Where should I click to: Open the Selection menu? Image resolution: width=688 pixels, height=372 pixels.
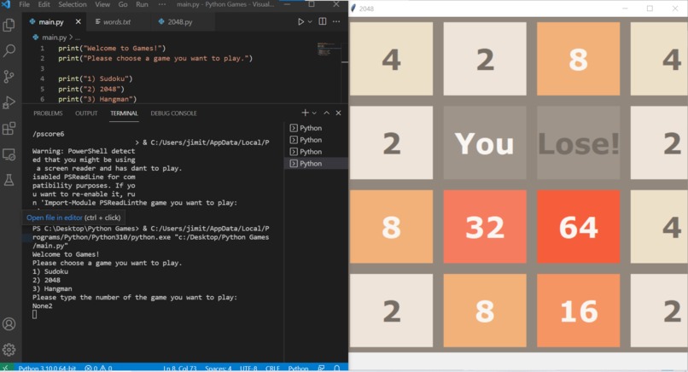point(73,4)
